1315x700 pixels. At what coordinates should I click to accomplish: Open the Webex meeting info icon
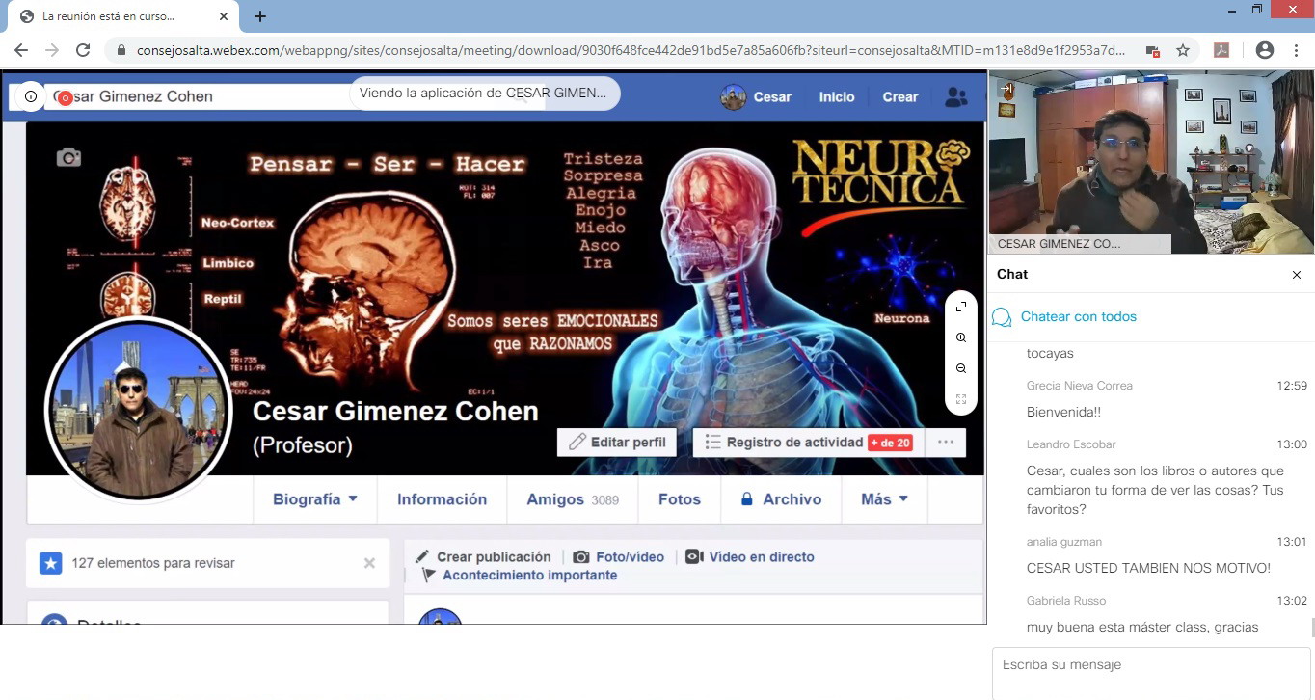[x=31, y=96]
